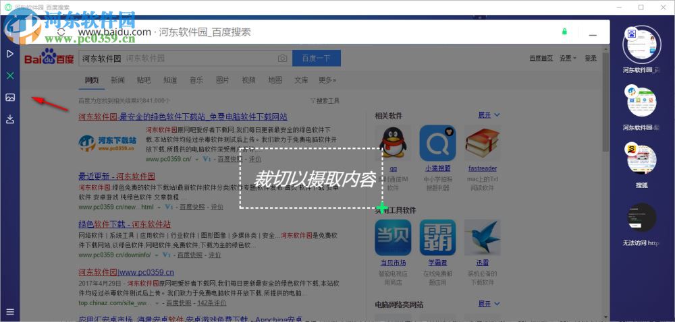
Task: Click the image capture icon in left sidebar
Action: (x=10, y=98)
